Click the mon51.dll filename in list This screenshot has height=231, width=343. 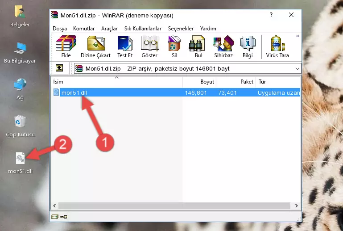click(x=74, y=92)
